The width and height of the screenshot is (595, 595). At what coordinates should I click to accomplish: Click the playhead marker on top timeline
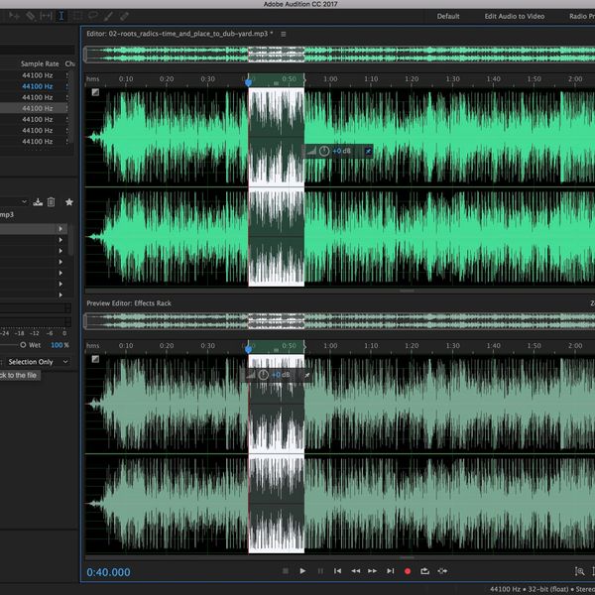coord(249,81)
